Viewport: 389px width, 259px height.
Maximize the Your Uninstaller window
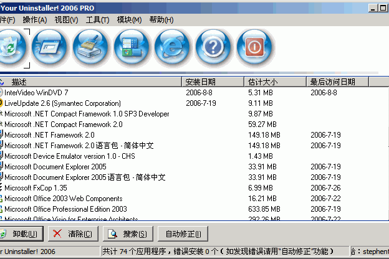[383, 8]
